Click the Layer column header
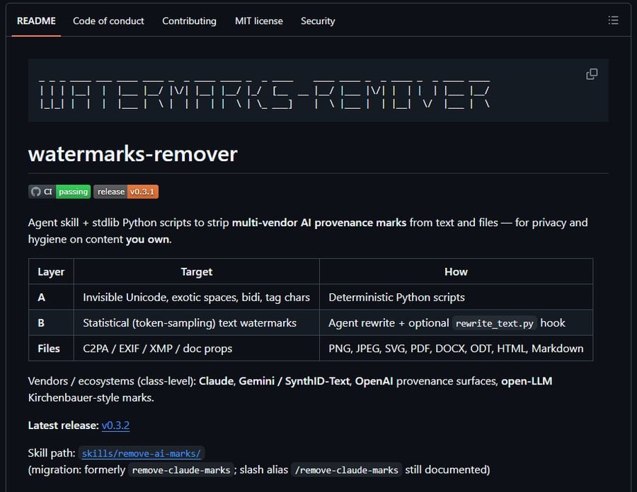 [51, 271]
